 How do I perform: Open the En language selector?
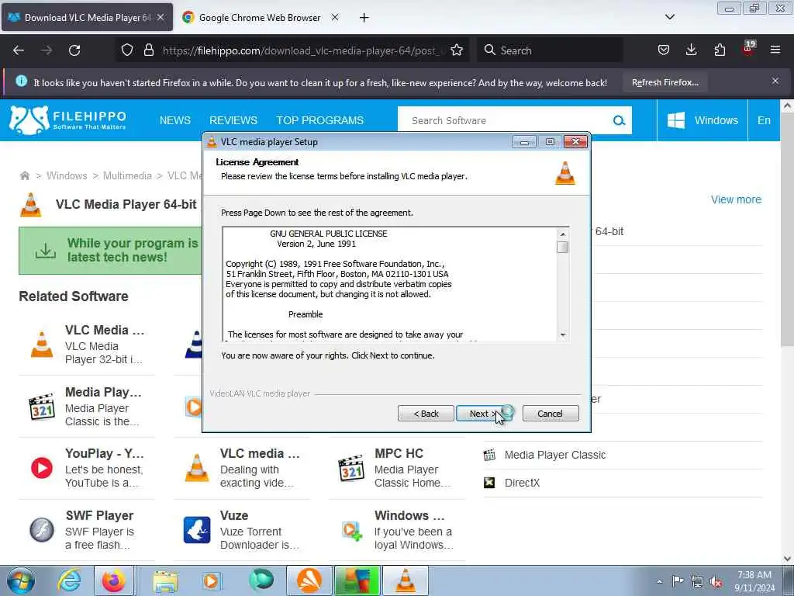(x=764, y=120)
